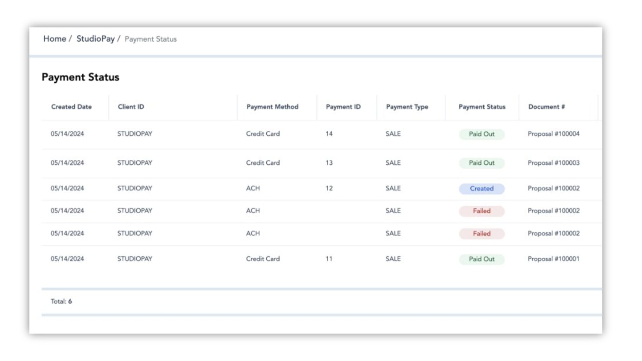Sort by Client ID column header
Screen dimensions: 642x361
[131, 107]
